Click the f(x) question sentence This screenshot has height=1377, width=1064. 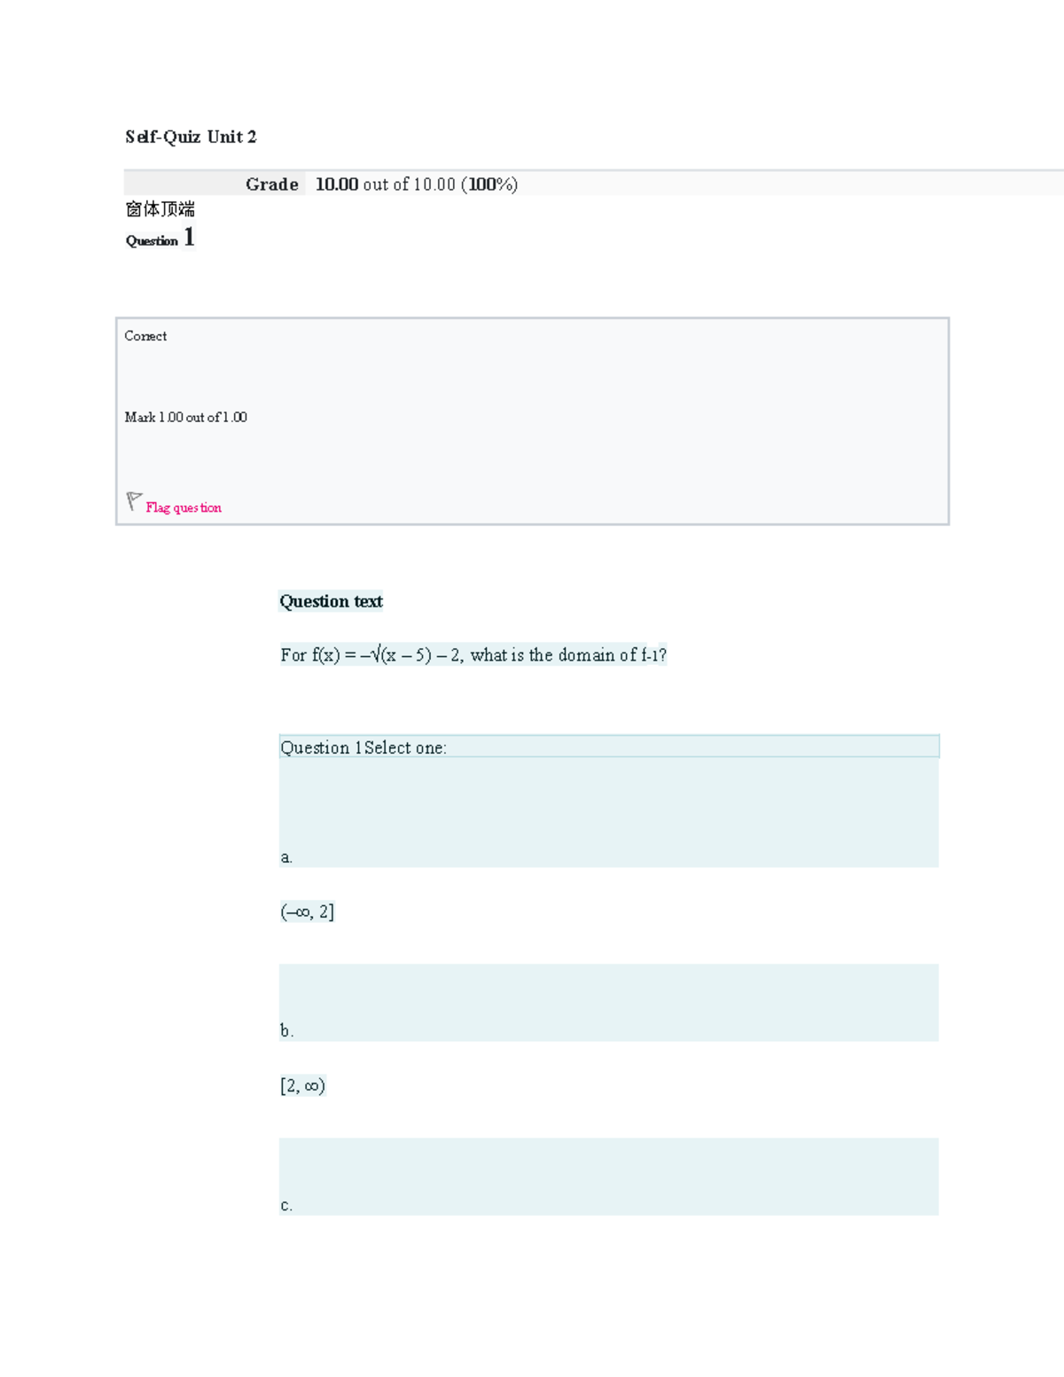[x=473, y=655]
